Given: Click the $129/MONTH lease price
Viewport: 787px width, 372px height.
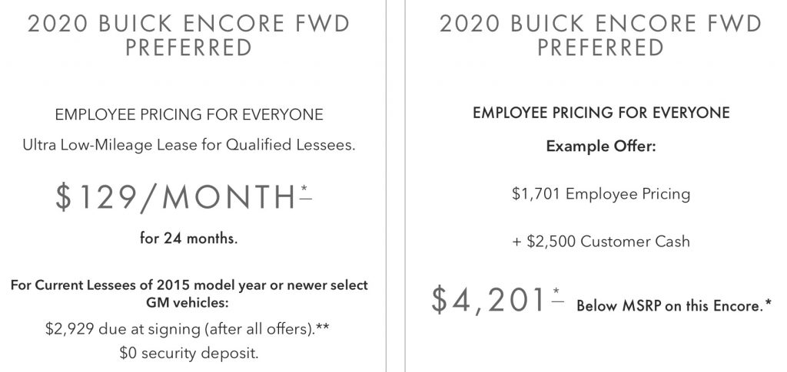Looking at the screenshot, I should pyautogui.click(x=176, y=197).
